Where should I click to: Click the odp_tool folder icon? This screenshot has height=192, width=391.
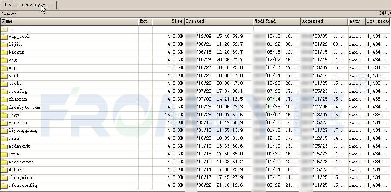(x=4, y=37)
